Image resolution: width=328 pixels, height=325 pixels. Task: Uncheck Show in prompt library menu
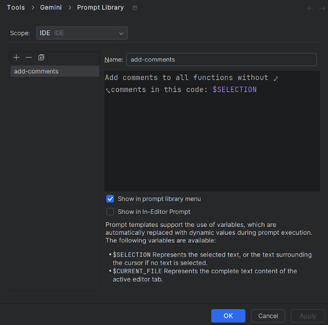click(x=110, y=199)
